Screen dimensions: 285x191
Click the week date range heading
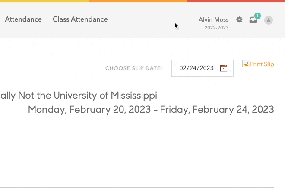tap(151, 109)
